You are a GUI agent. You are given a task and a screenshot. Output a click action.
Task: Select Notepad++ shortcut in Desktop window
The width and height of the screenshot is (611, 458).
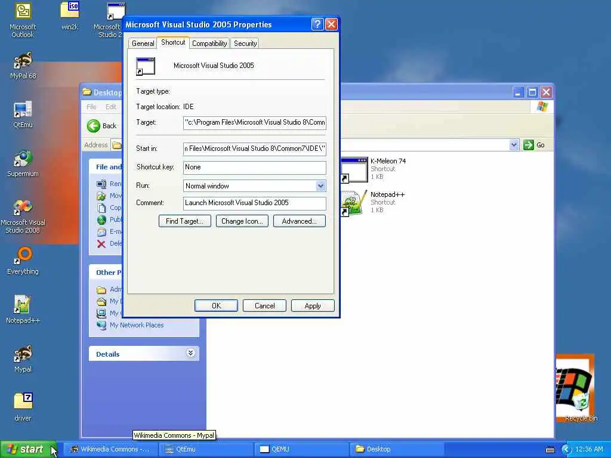[x=374, y=203]
